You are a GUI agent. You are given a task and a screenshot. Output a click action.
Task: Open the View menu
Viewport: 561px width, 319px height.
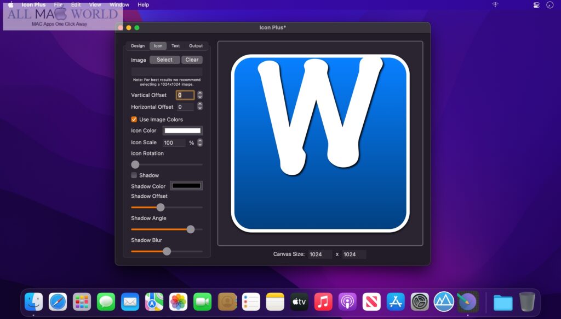tap(95, 4)
